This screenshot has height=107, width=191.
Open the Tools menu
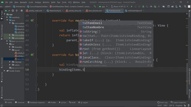(64, 2)
